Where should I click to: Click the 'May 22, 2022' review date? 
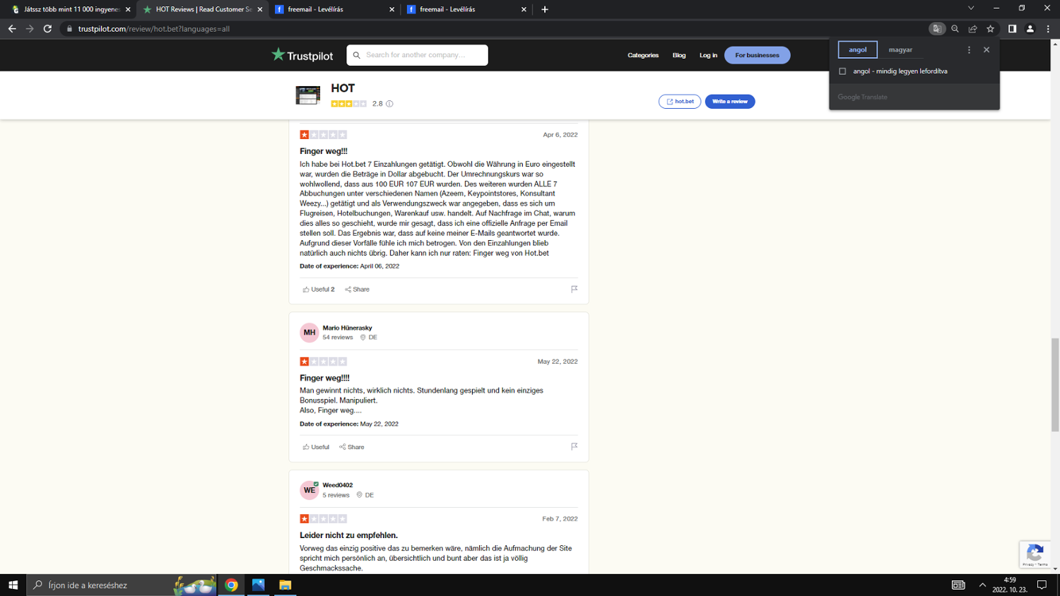558,362
